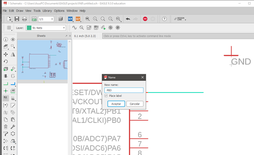Screen dimensions: 254x155
Task: Click Aceptar in the Name dialog
Action: coord(116,104)
